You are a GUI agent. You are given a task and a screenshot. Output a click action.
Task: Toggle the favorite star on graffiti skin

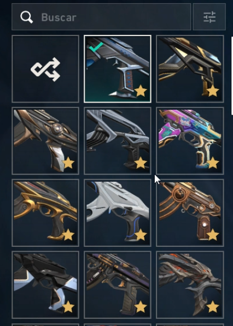213,163
